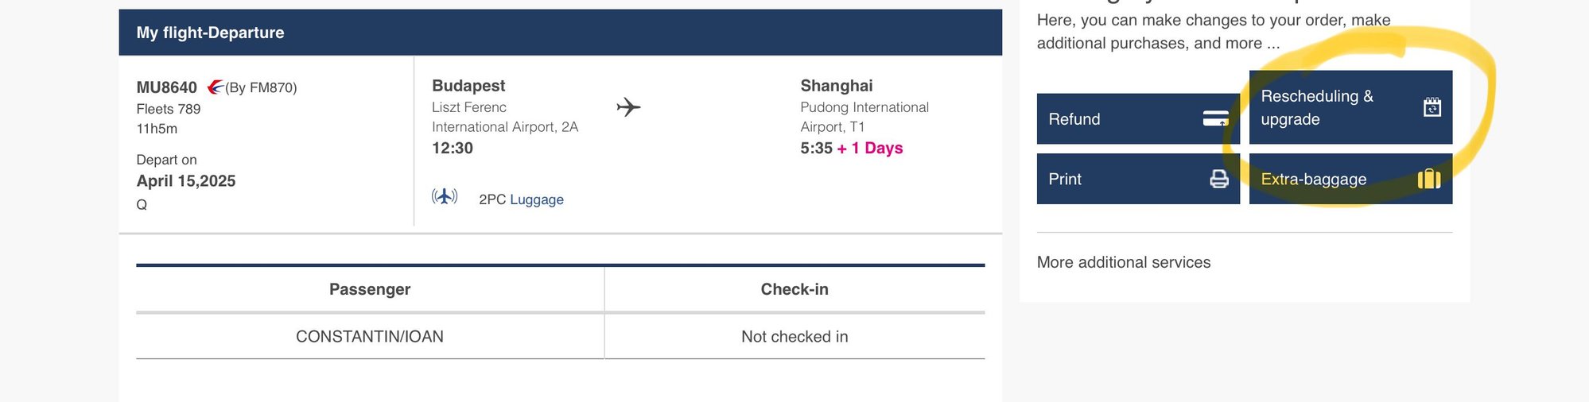Click the card icon on Refund
Viewport: 1589px width, 402px height.
1215,118
